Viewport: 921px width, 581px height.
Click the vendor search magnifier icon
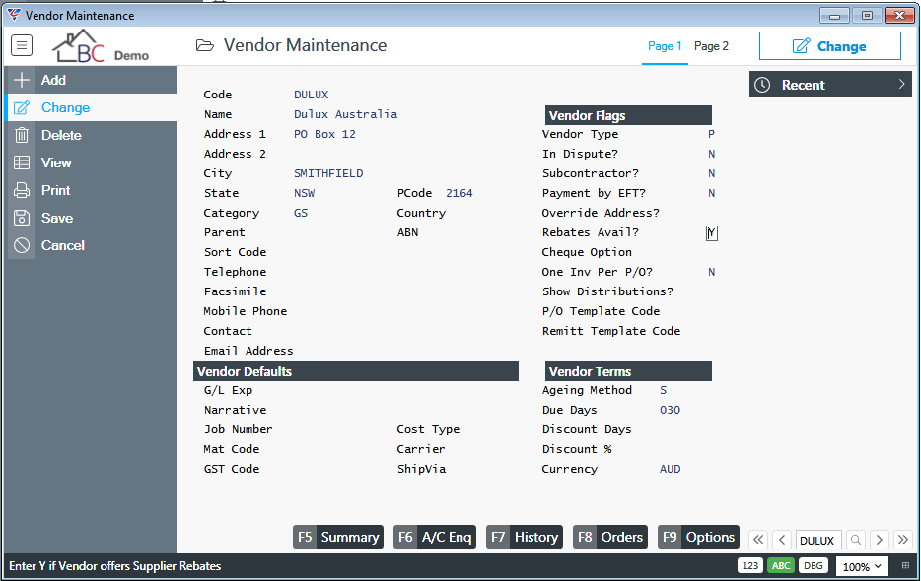(856, 540)
